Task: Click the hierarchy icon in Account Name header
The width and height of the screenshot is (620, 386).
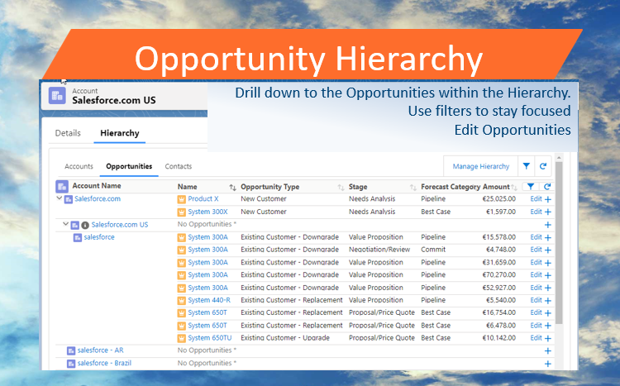Action: pos(61,187)
